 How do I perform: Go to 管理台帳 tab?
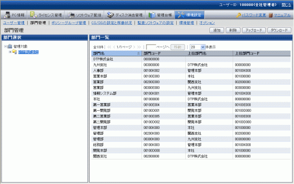(160, 15)
